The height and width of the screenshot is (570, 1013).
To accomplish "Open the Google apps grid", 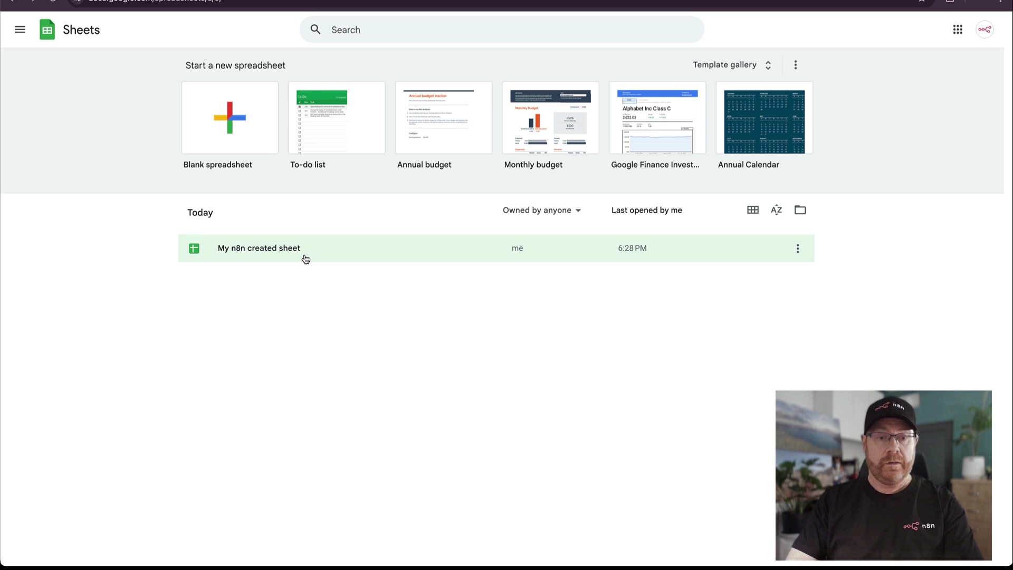I will point(958,30).
